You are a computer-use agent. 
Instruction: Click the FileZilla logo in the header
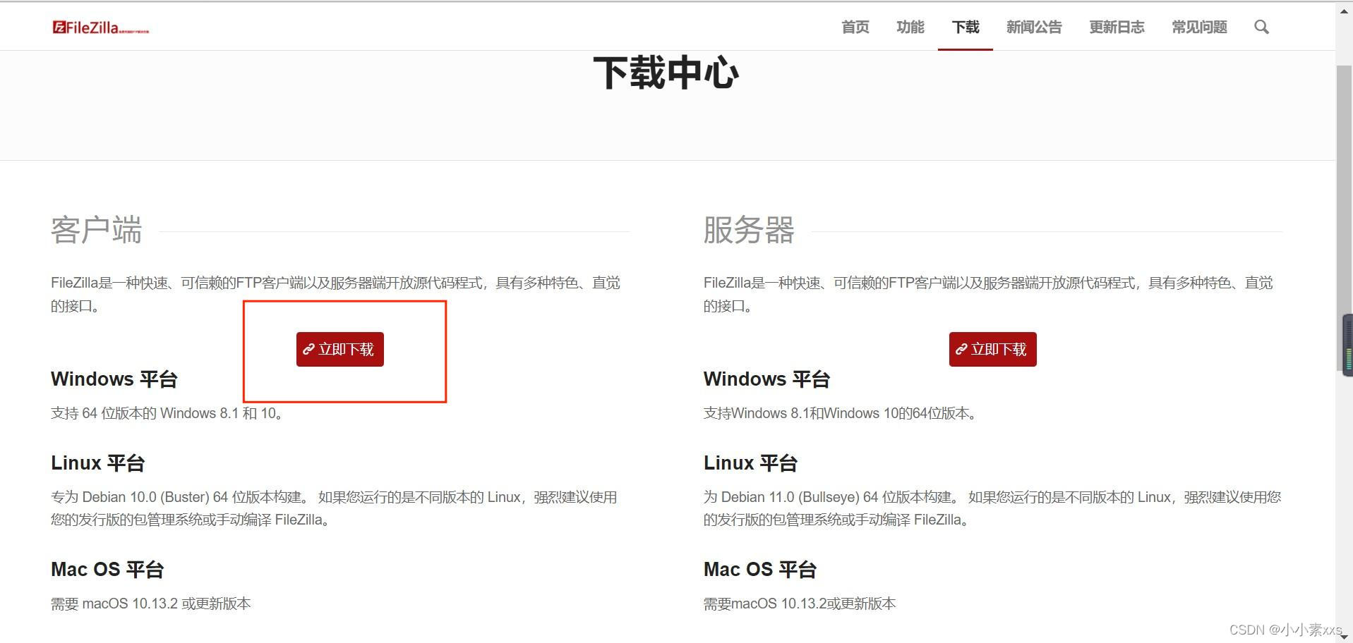(101, 27)
